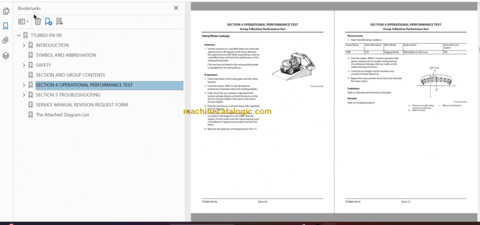
Task: Click the 'Bookmarks' panel title
Action: coord(29,8)
